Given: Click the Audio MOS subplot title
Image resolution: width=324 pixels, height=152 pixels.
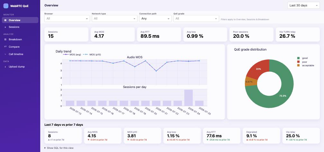Looking at the screenshot, I should (x=135, y=57).
